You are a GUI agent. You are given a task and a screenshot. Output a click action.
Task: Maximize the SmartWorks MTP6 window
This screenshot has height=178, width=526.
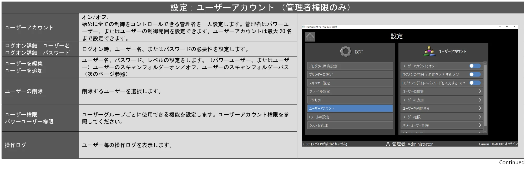pos(507,27)
